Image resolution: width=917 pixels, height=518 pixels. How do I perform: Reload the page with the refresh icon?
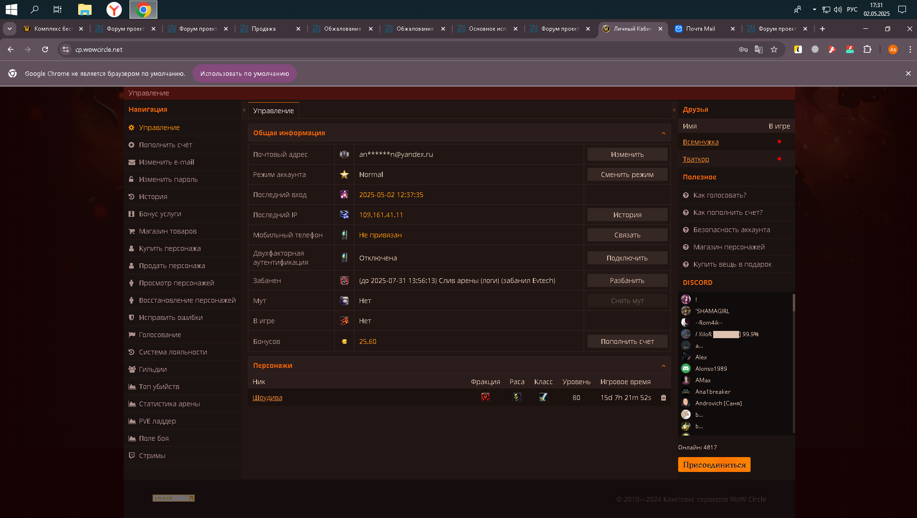[x=45, y=49]
